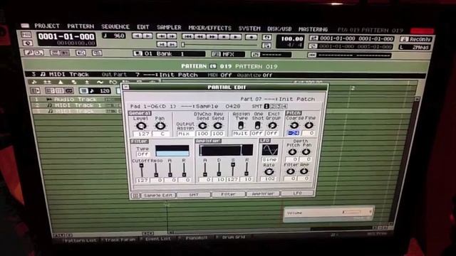Open the DISK/USB menu
456x256 pixels.
[x=279, y=28]
